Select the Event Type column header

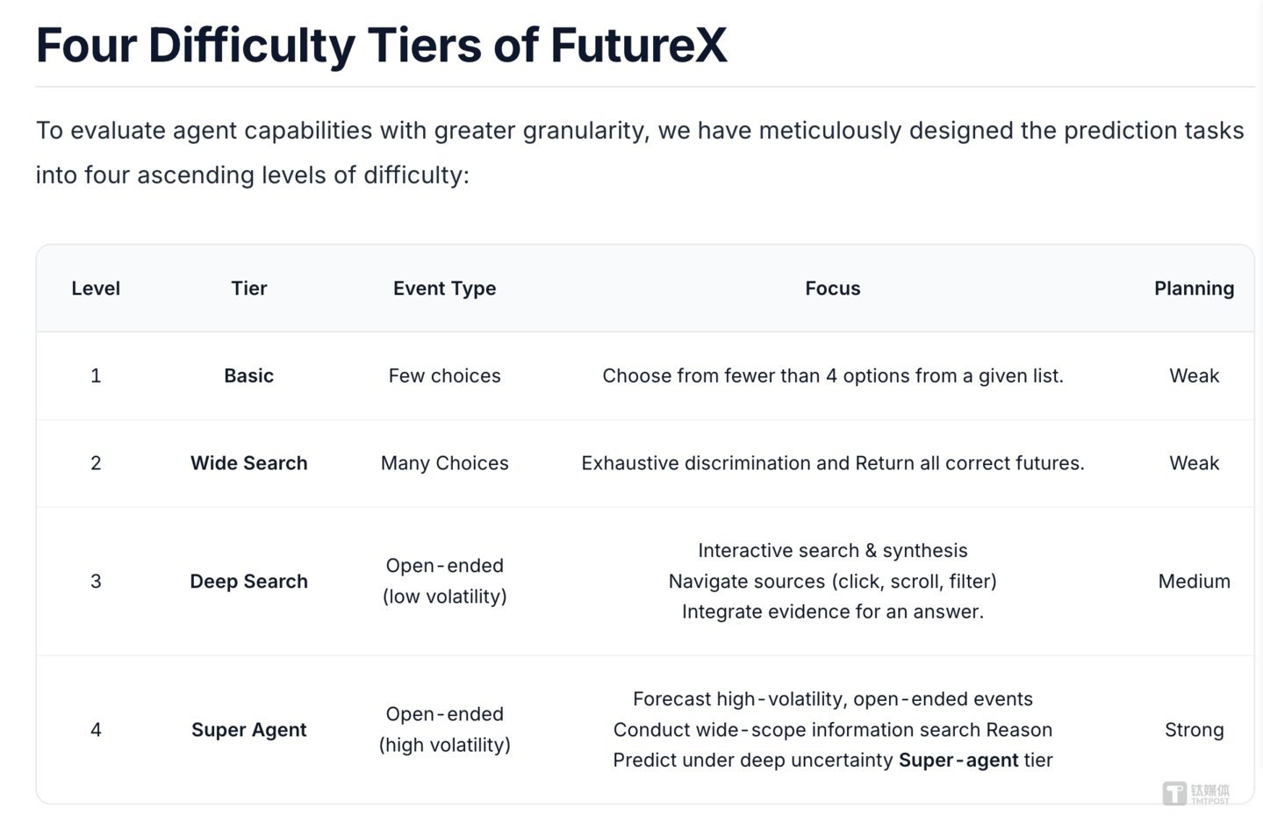[x=444, y=289]
